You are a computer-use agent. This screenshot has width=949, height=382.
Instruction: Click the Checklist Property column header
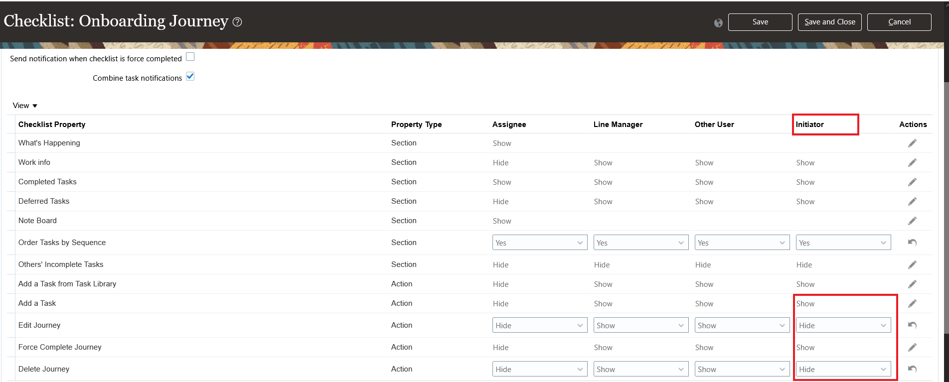52,125
